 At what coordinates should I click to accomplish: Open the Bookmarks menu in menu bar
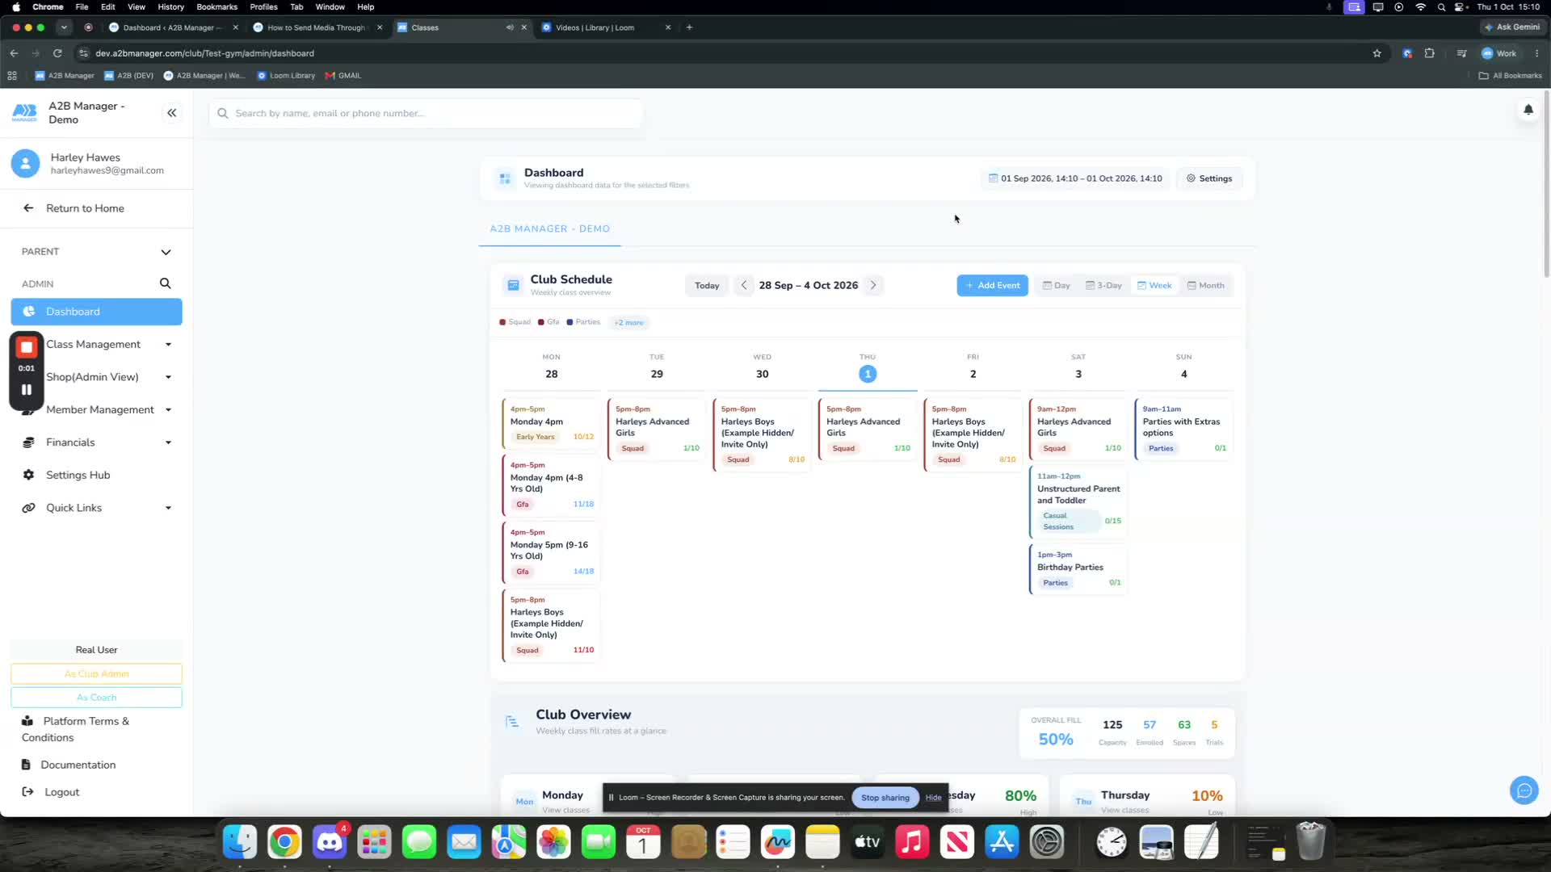pyautogui.click(x=216, y=6)
